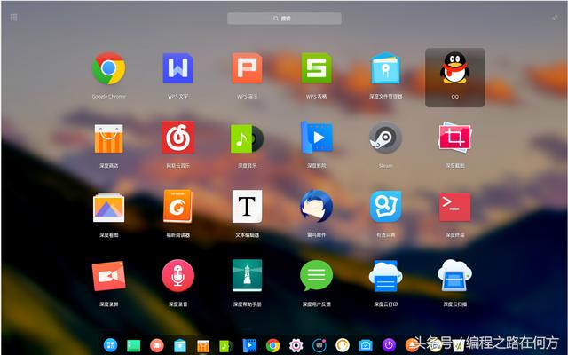568x355 pixels.
Task: Exit fullscreen launcher mode using top-right icon
Action: (x=555, y=18)
